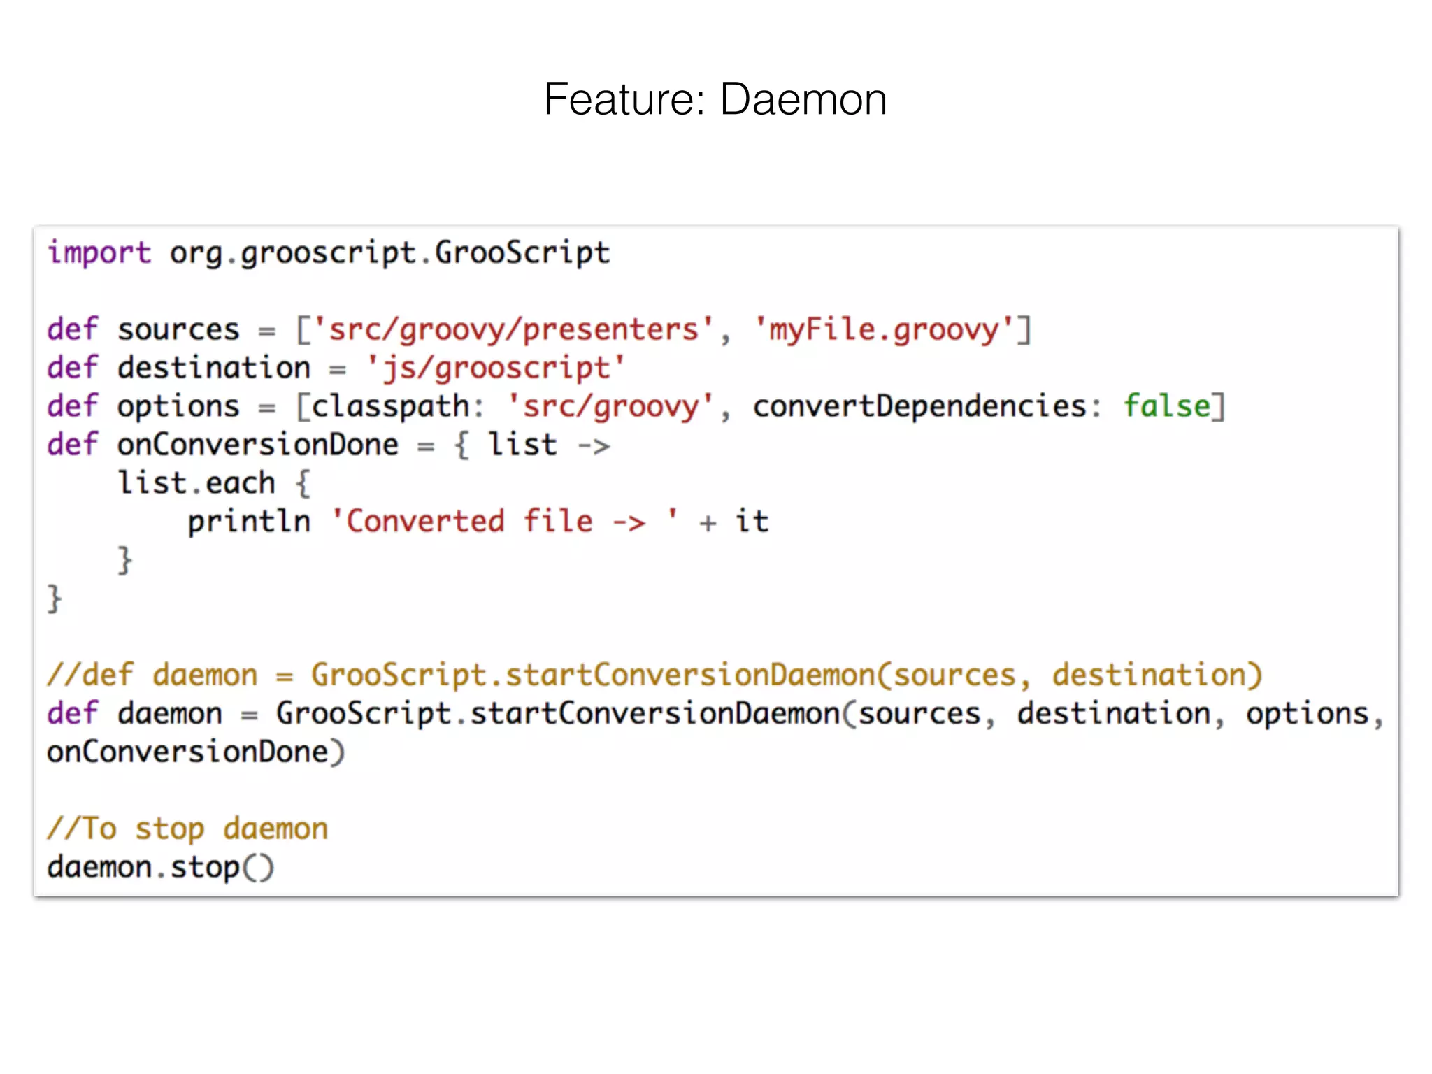Click the slide title 'Feature: Daemon'
The image size is (1432, 1074).
715,99
